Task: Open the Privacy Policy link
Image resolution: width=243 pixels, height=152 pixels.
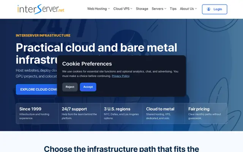Action: tap(121, 76)
